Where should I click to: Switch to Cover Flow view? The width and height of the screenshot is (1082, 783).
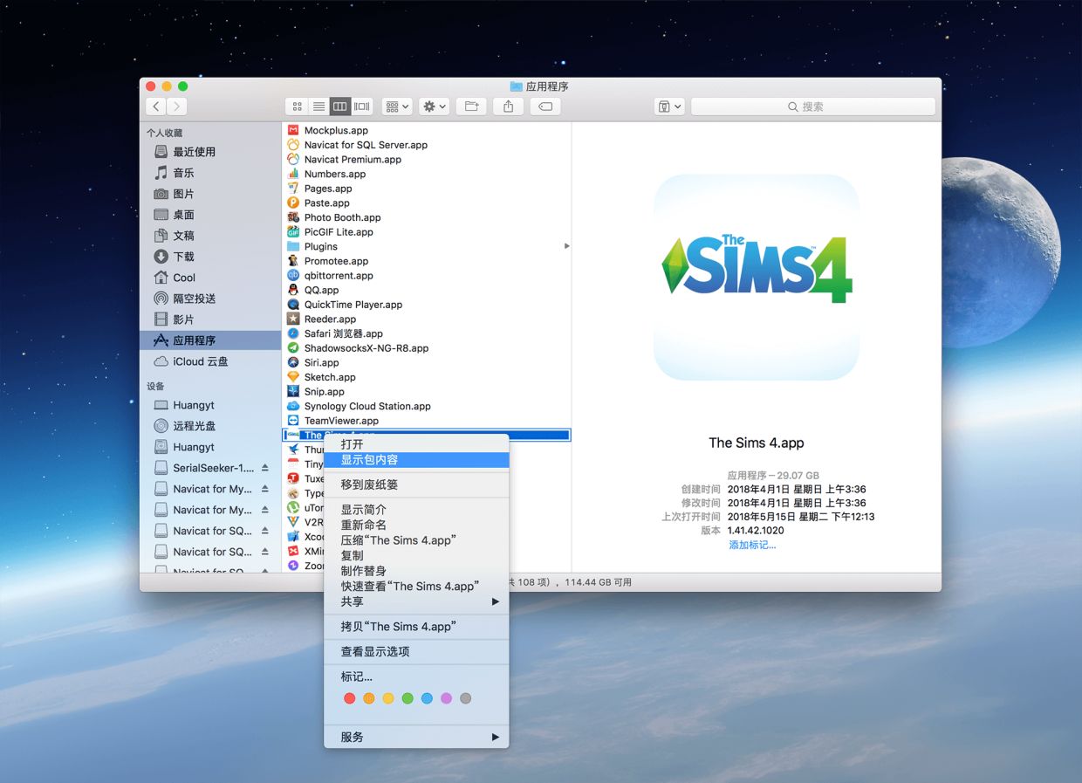pyautogui.click(x=361, y=106)
